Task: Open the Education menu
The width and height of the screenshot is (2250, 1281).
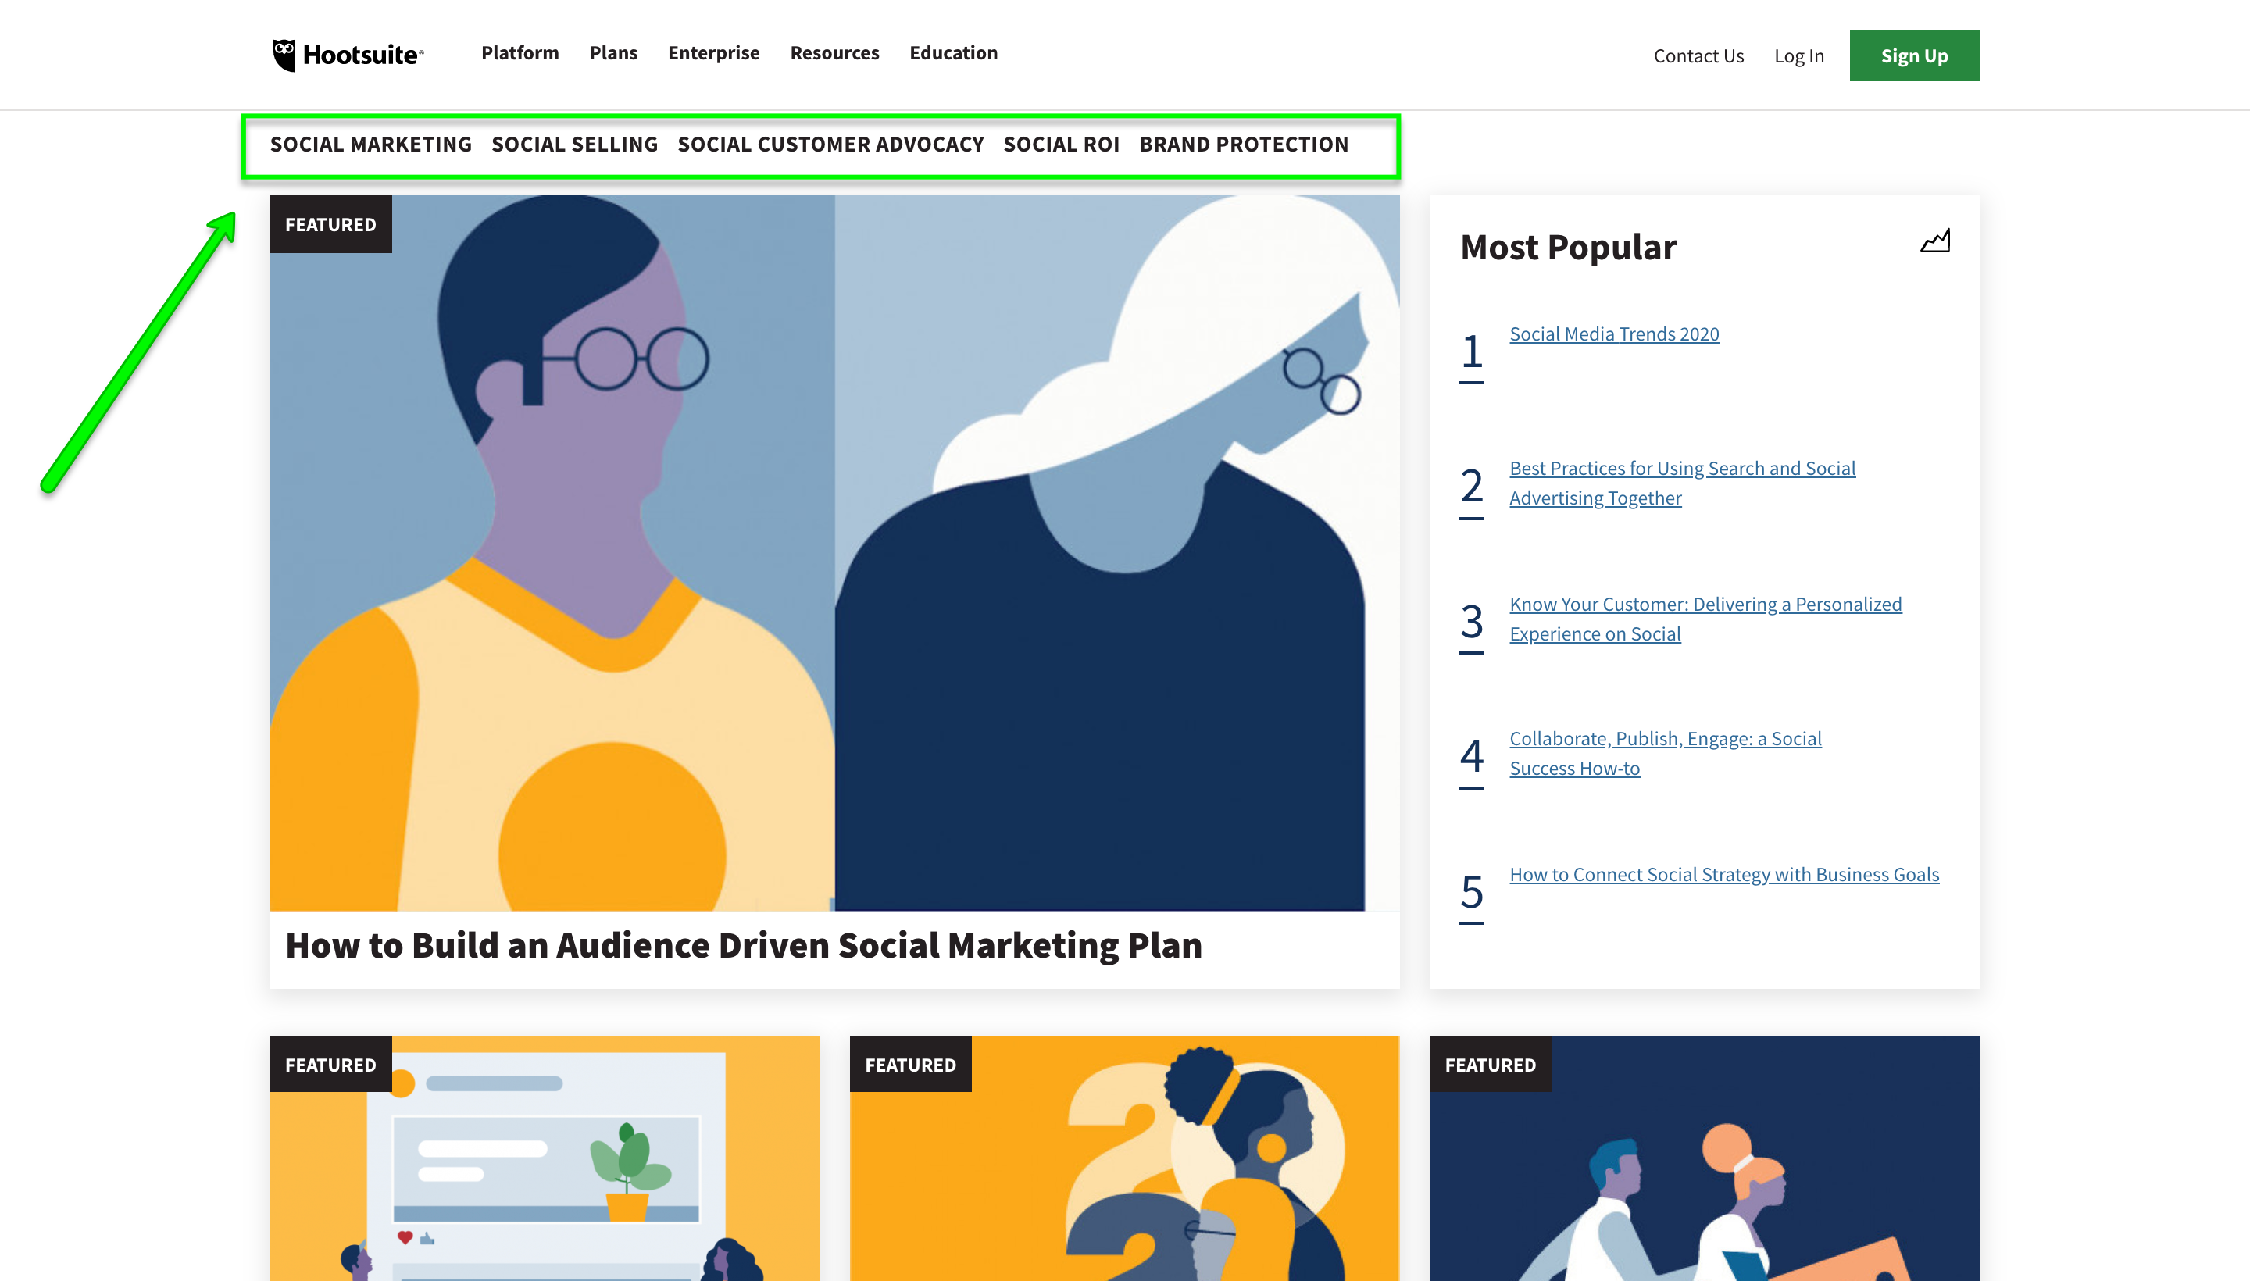Action: pos(954,53)
